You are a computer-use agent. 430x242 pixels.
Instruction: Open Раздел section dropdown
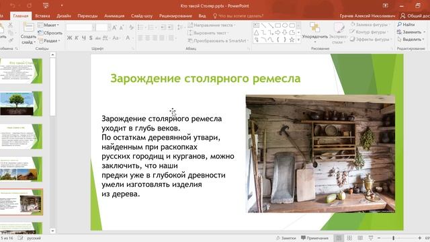coord(49,40)
